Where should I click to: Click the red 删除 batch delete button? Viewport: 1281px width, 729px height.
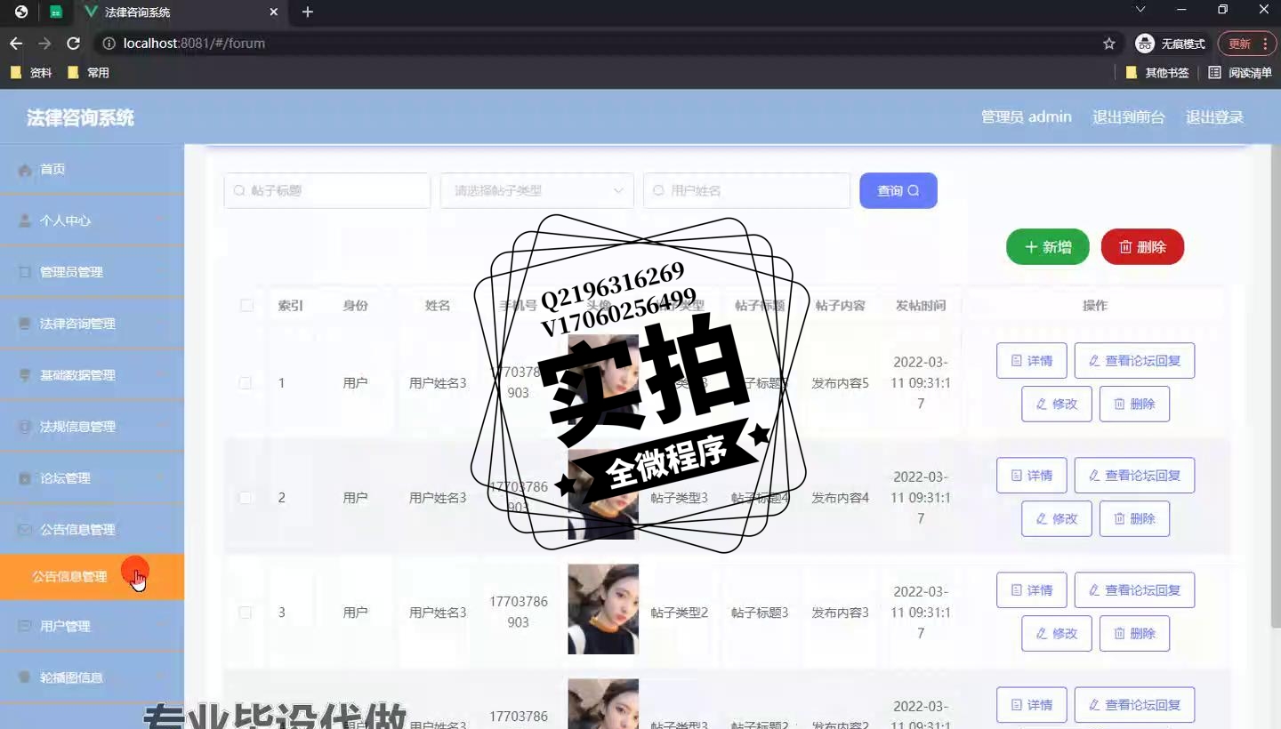(x=1142, y=247)
